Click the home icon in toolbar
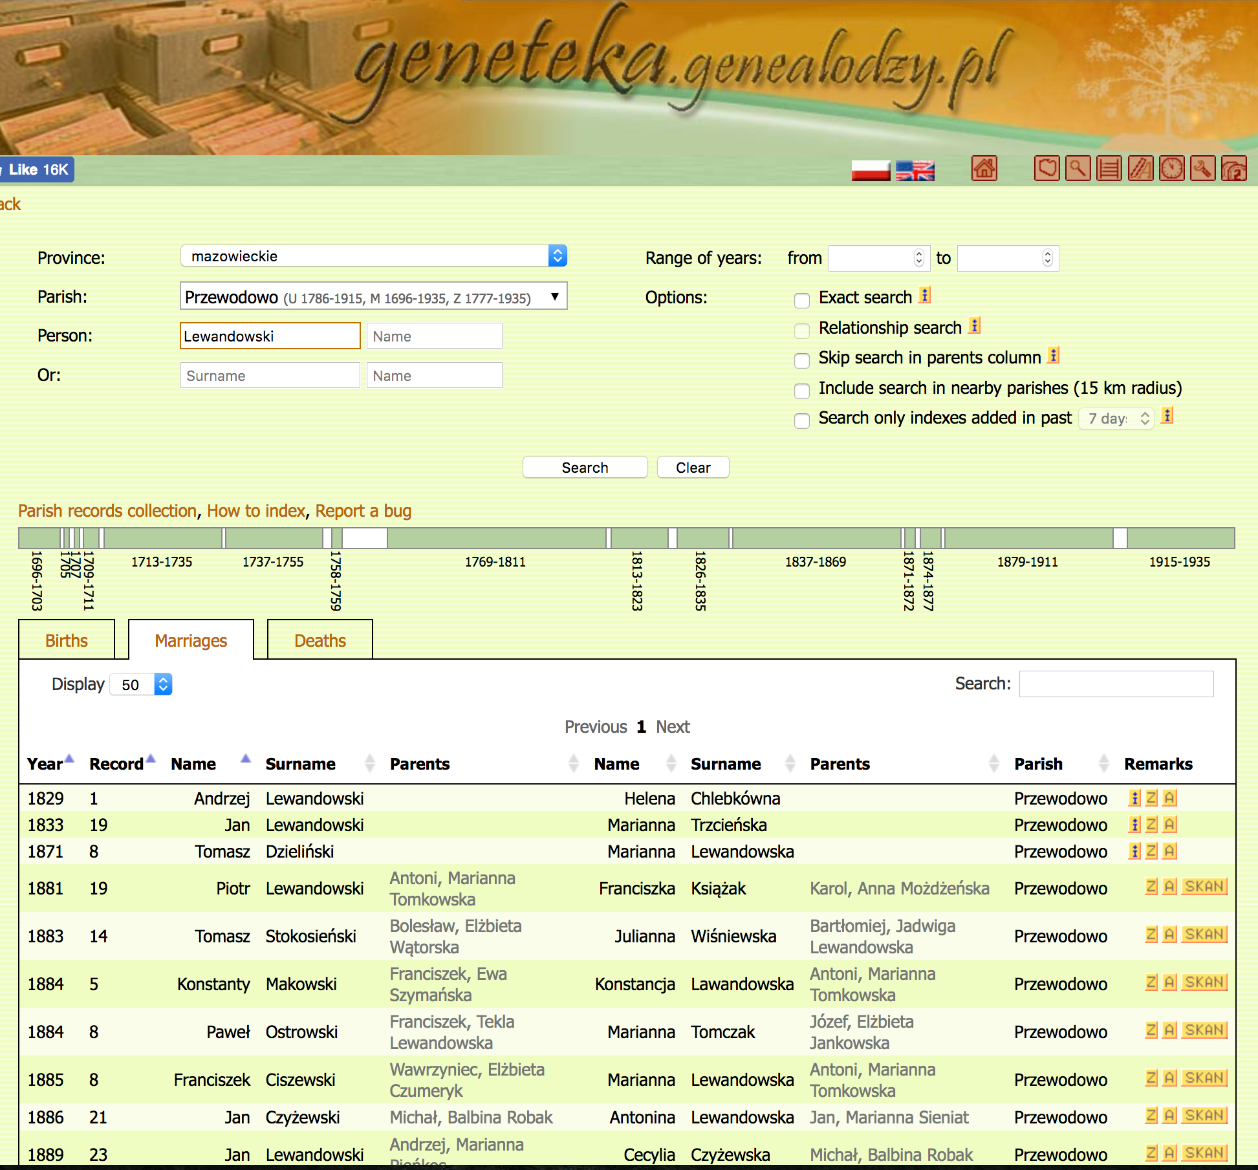1258x1170 pixels. [x=984, y=169]
